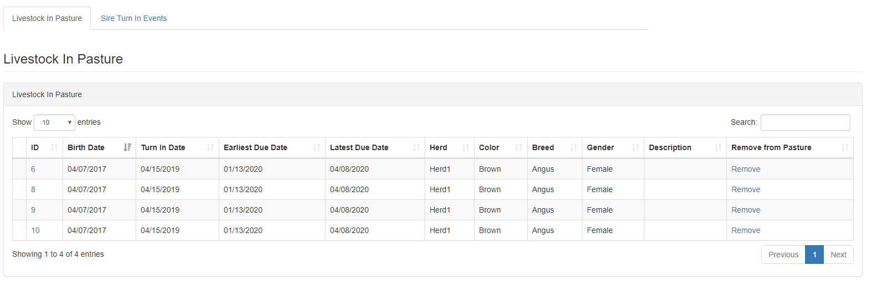Open livestock ID 10 link

(35, 230)
